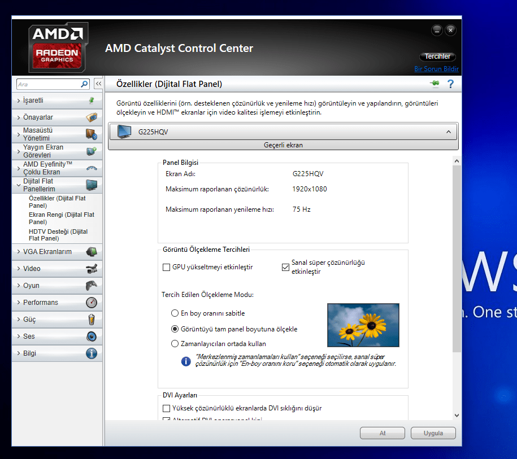The image size is (517, 459).
Task: Open HDTV Desteği (Dijital Flat Panel)
Action: (x=58, y=235)
